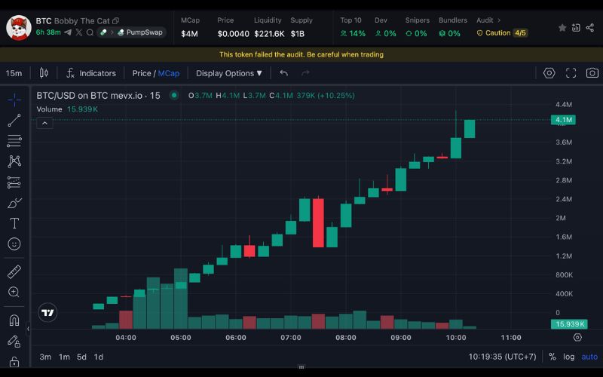Redo the last chart action
This screenshot has width=603, height=377.
click(x=305, y=73)
